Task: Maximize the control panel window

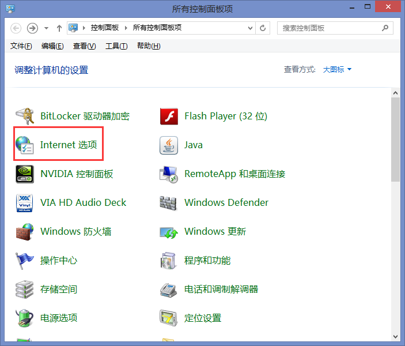Action: click(x=368, y=7)
